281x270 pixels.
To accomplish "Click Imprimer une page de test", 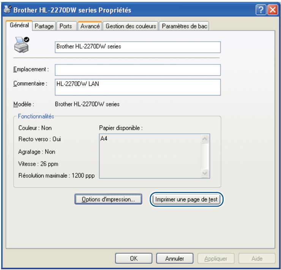I will pyautogui.click(x=186, y=199).
